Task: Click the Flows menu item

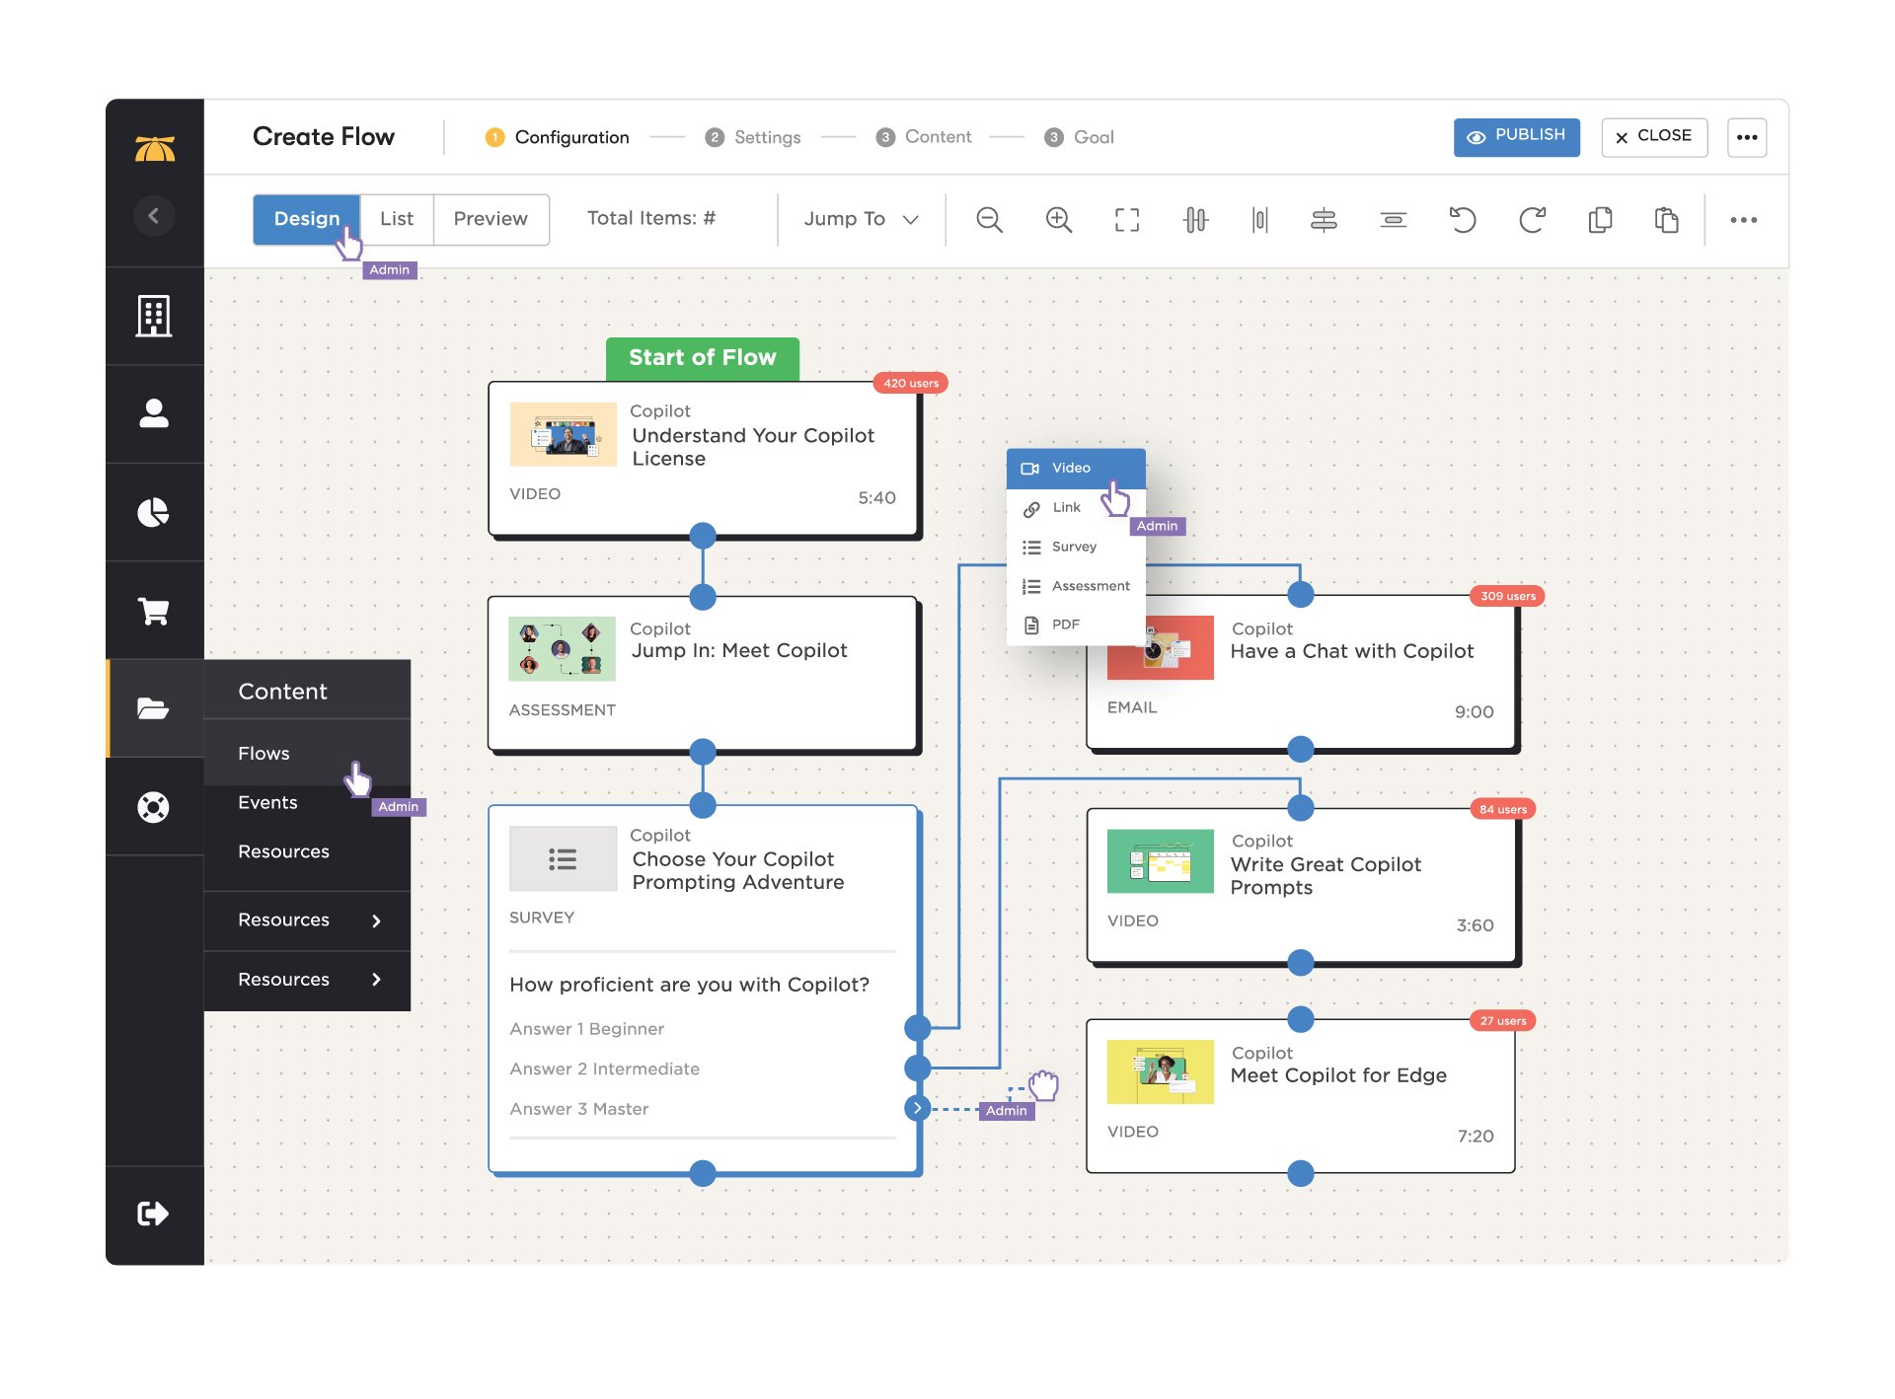Action: click(265, 752)
